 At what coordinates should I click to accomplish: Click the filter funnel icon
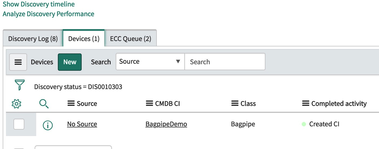pos(19,85)
